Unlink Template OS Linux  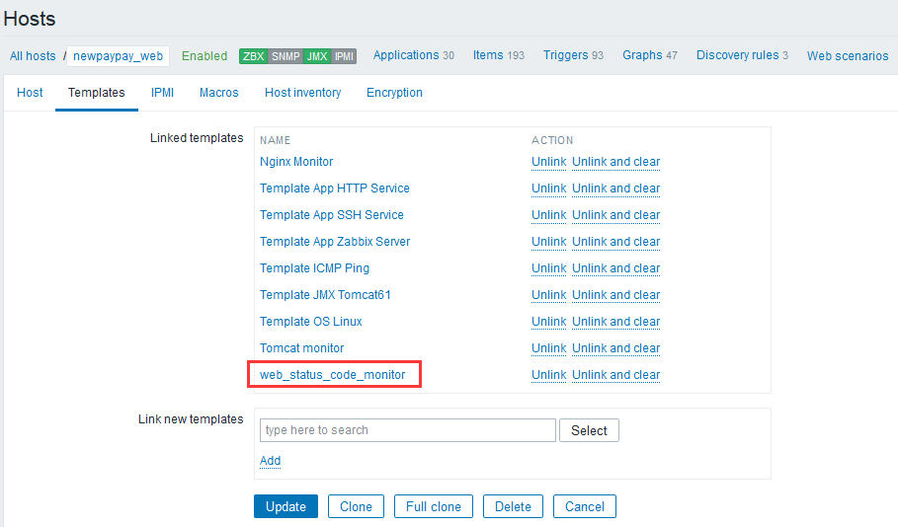pos(548,322)
